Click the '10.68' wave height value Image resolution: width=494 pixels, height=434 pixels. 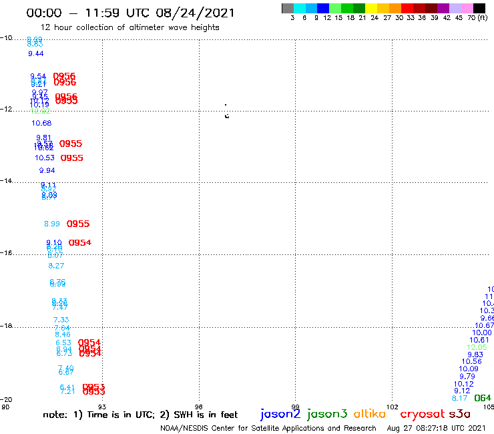(41, 124)
